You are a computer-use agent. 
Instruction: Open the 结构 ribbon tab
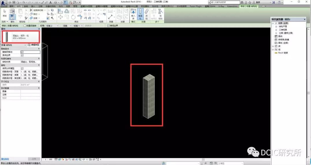(19, 6)
